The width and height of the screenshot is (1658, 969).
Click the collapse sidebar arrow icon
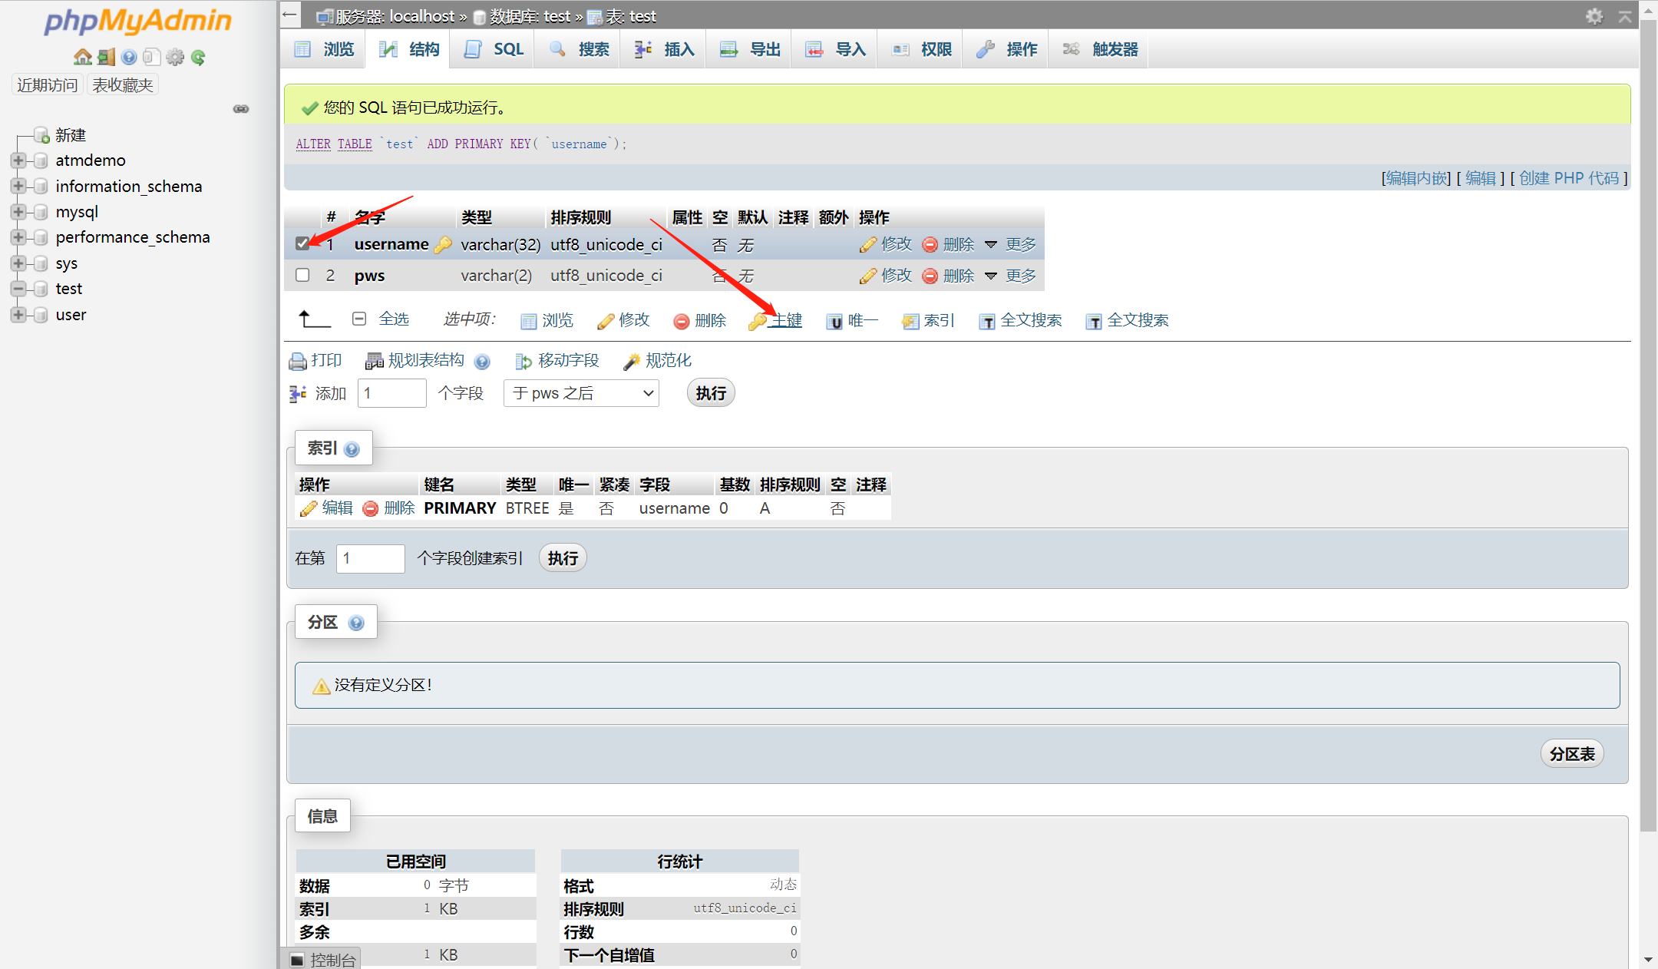pos(289,15)
